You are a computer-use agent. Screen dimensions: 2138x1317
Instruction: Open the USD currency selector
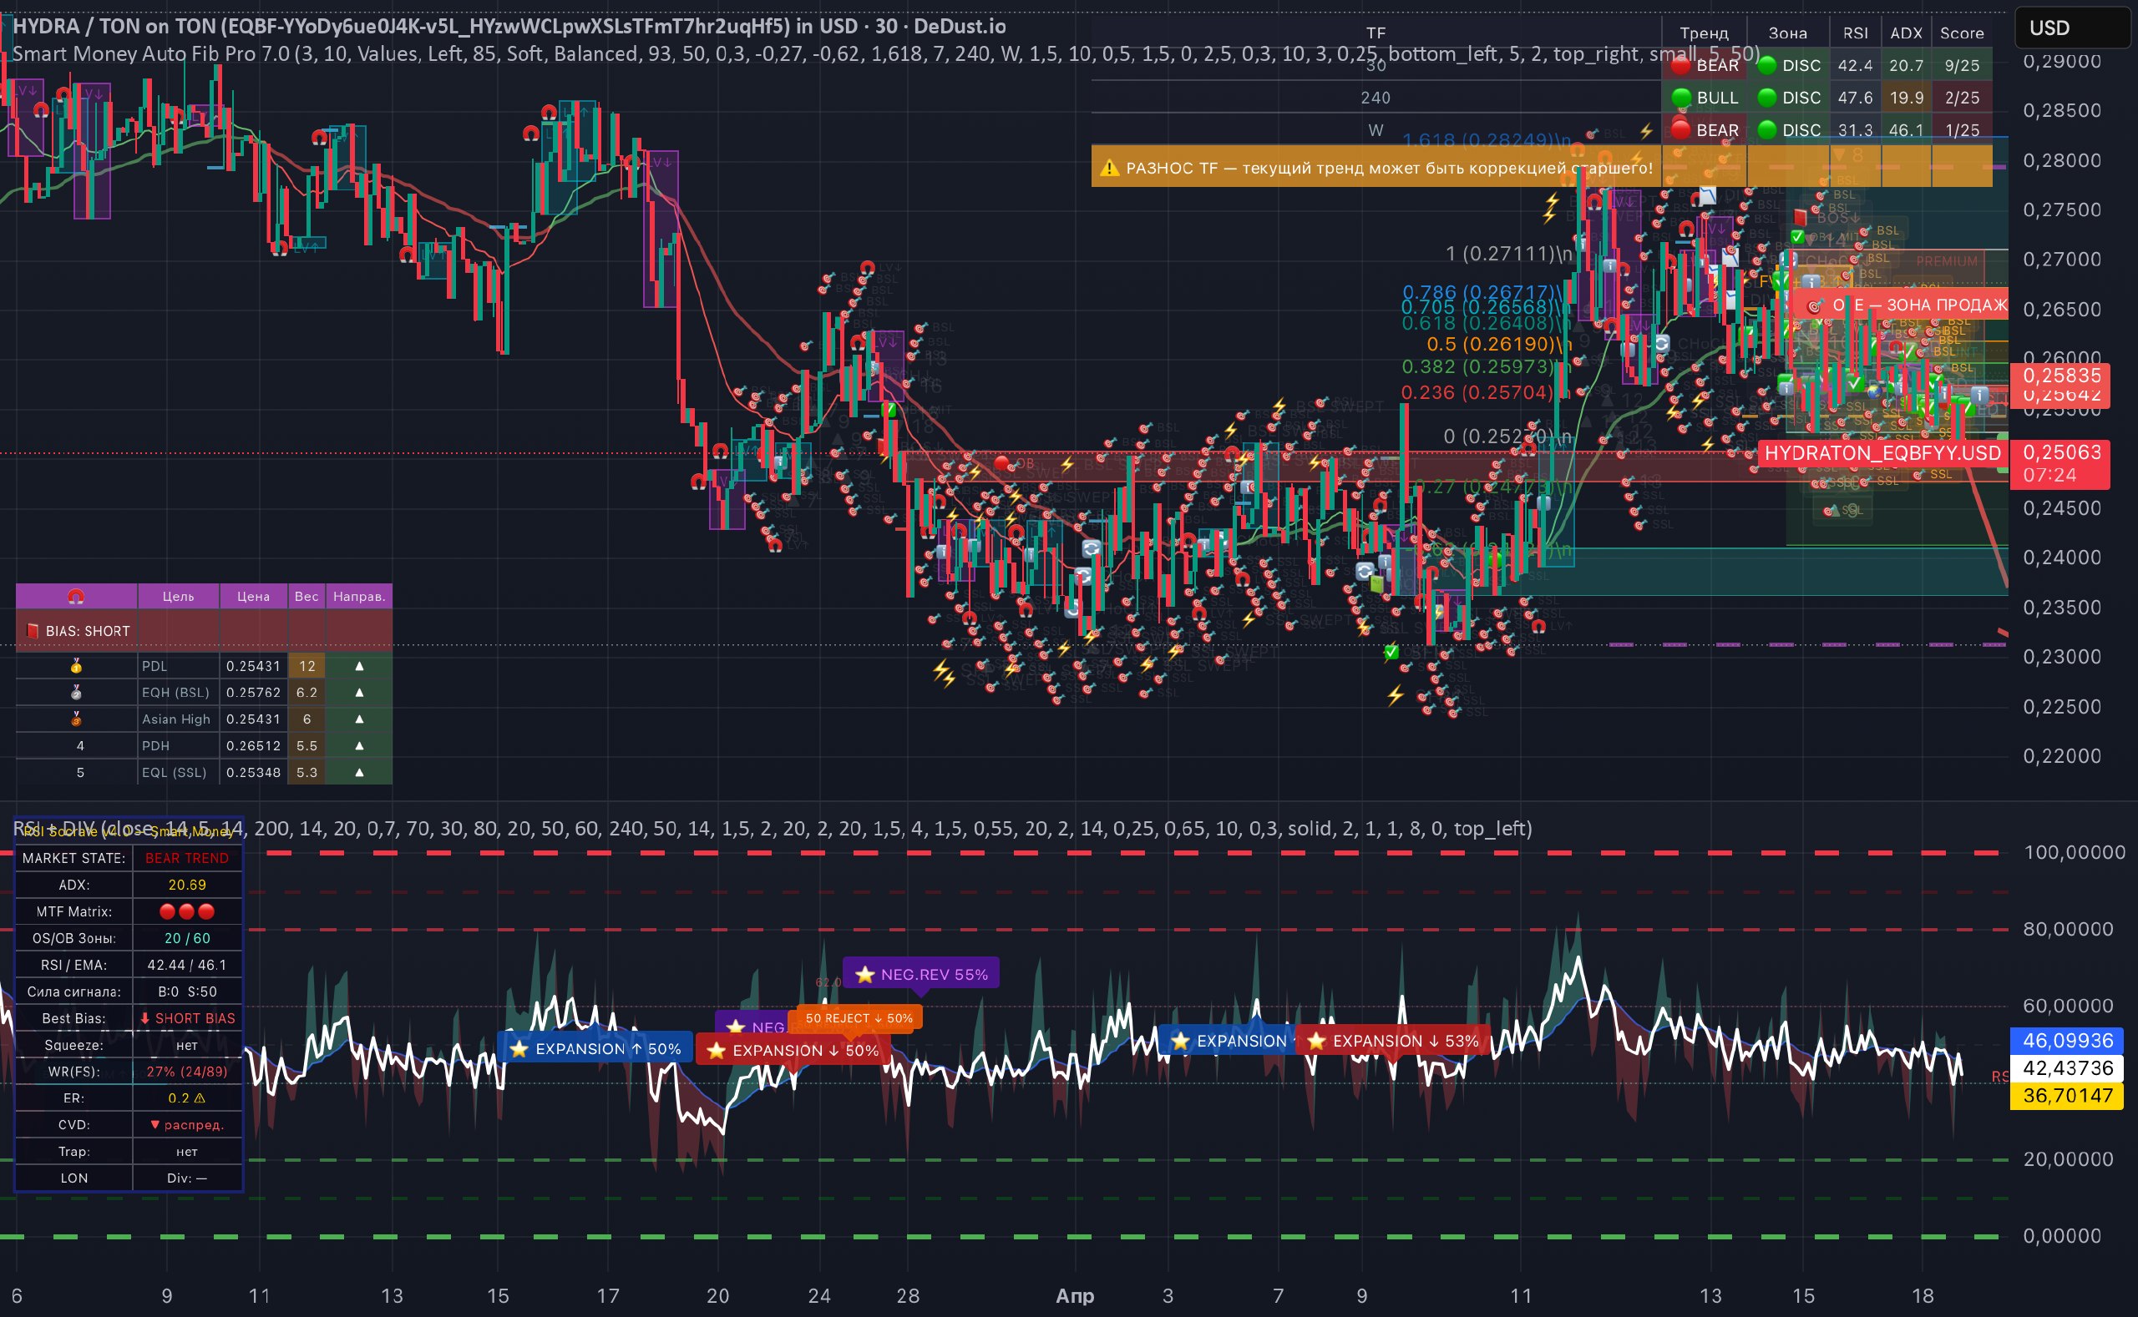click(2073, 28)
